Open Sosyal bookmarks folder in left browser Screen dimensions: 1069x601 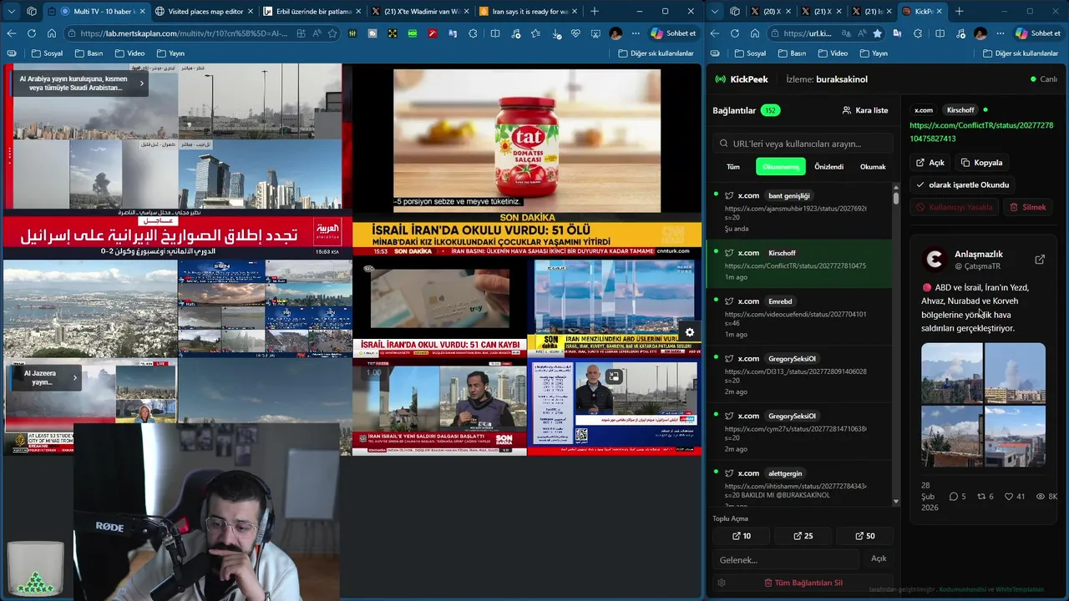(x=47, y=53)
